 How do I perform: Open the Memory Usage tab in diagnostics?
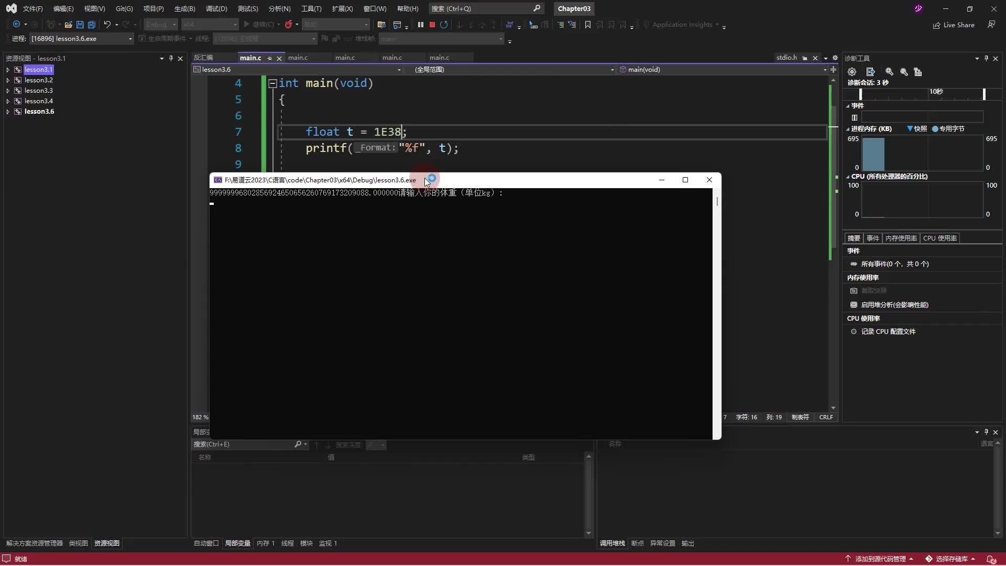point(901,238)
